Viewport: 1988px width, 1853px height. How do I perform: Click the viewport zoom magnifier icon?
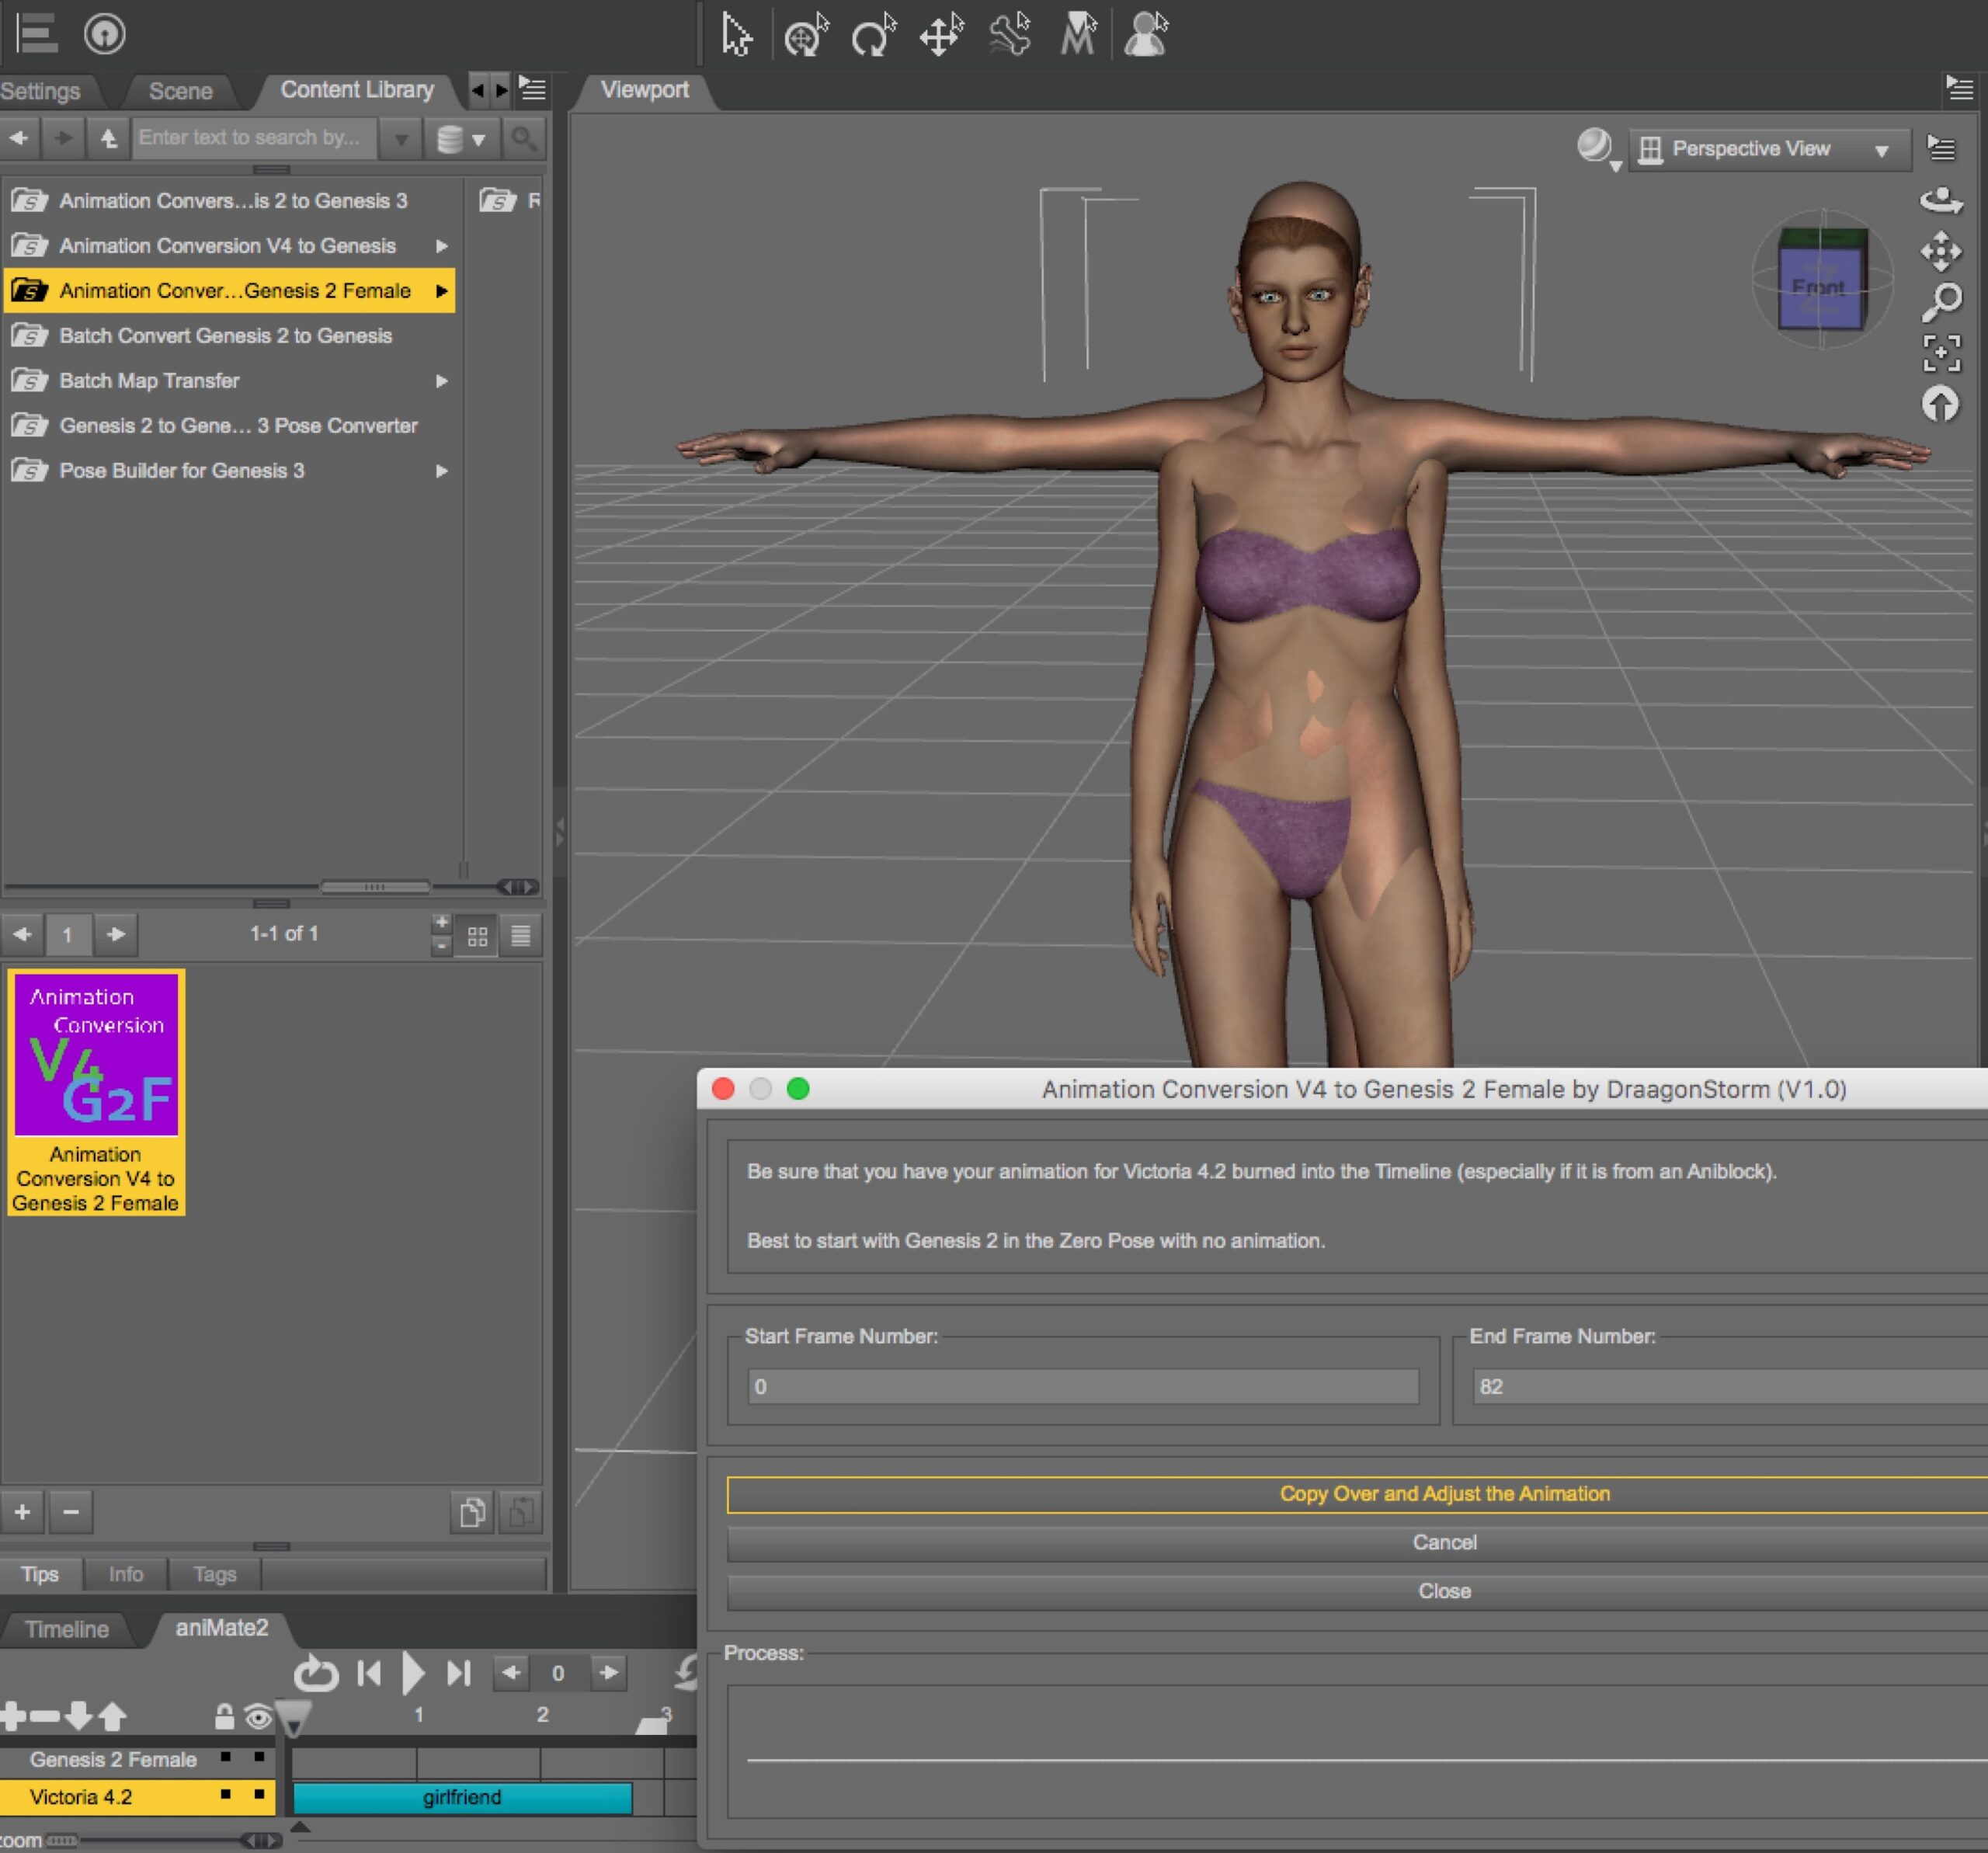pyautogui.click(x=1941, y=301)
